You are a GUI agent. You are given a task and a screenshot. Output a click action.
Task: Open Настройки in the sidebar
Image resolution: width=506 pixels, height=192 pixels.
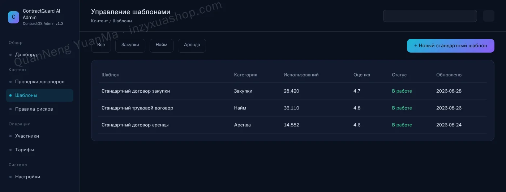tap(40, 177)
